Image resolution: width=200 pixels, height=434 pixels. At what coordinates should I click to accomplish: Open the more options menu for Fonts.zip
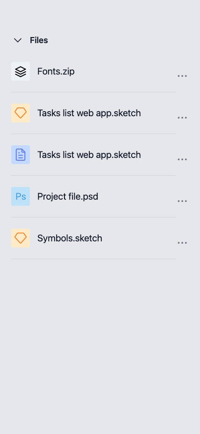182,76
